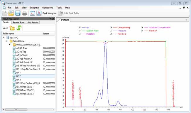Open the Operations menu
This screenshot has width=191, height=113.
coord(48,8)
